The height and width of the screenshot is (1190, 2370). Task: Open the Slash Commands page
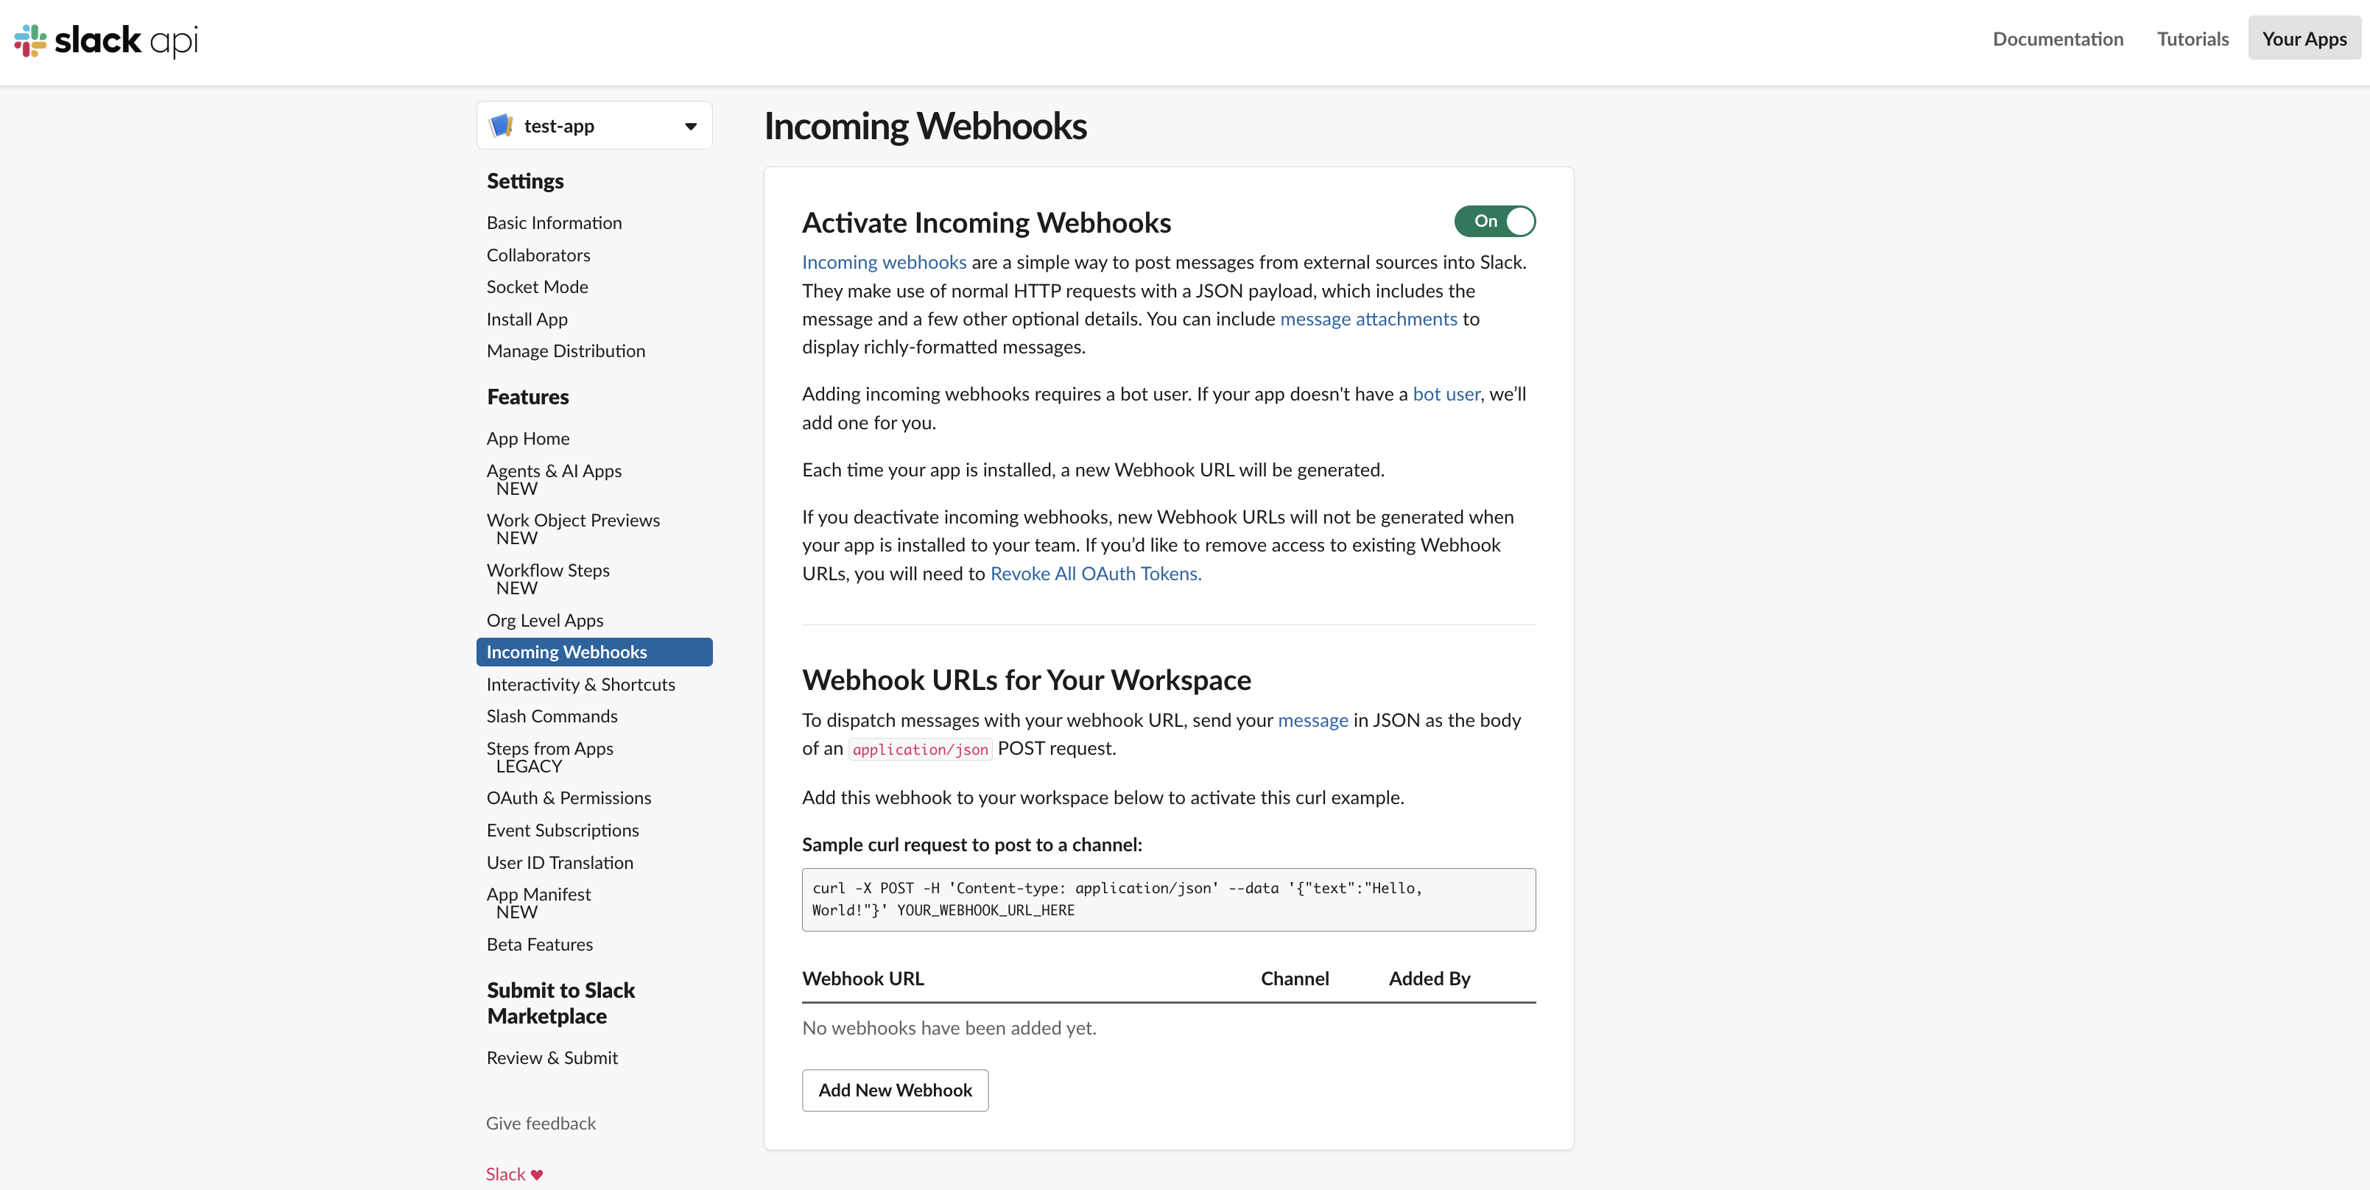pyautogui.click(x=552, y=716)
